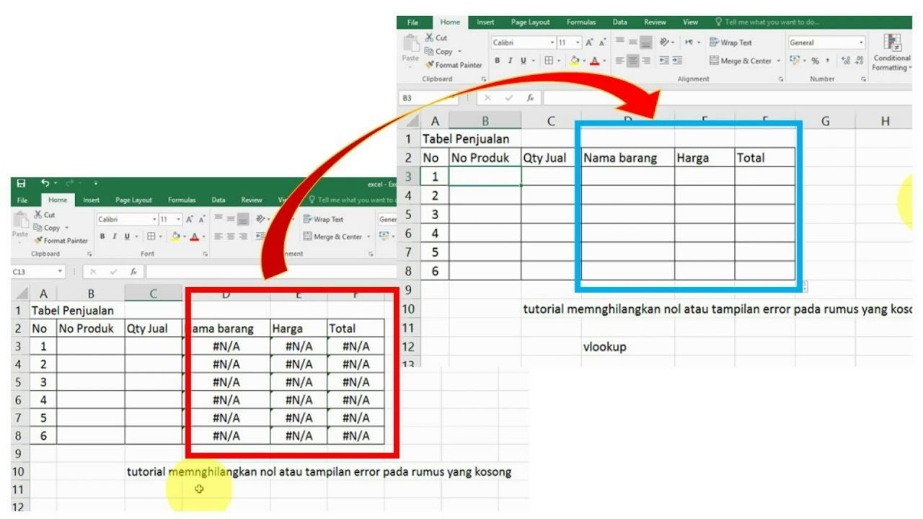923x519 pixels.
Task: Open Conditional Formatting in right Excel window
Action: click(x=892, y=52)
